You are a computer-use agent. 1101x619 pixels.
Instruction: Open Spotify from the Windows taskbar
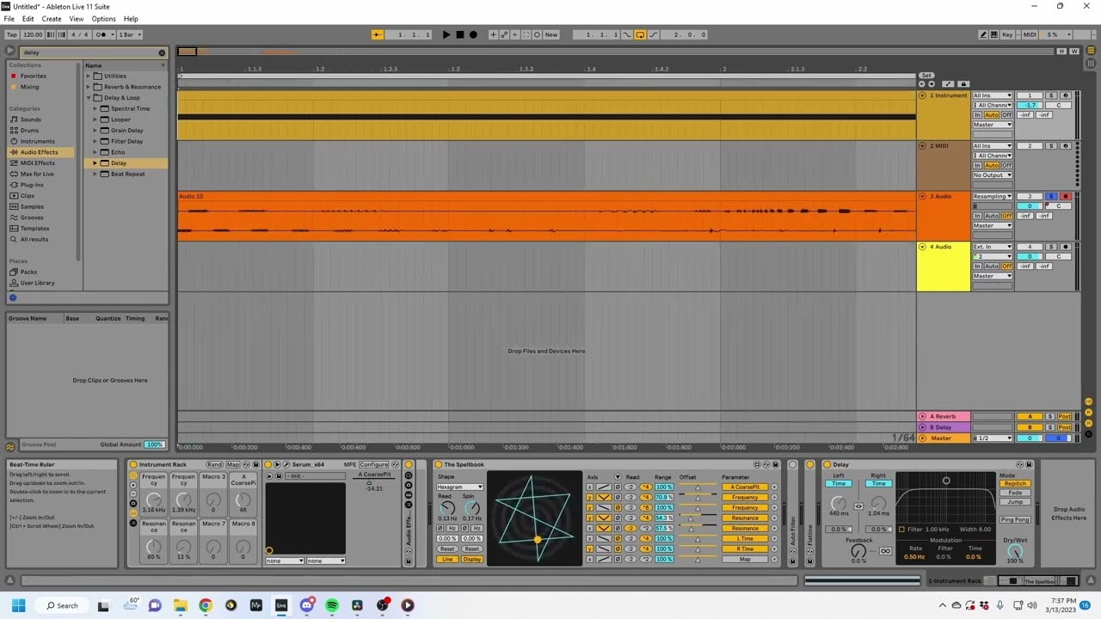pos(331,605)
